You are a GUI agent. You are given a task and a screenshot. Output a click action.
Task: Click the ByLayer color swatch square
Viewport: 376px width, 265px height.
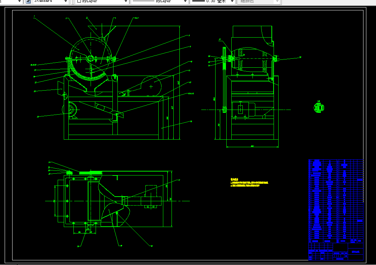point(79,1)
